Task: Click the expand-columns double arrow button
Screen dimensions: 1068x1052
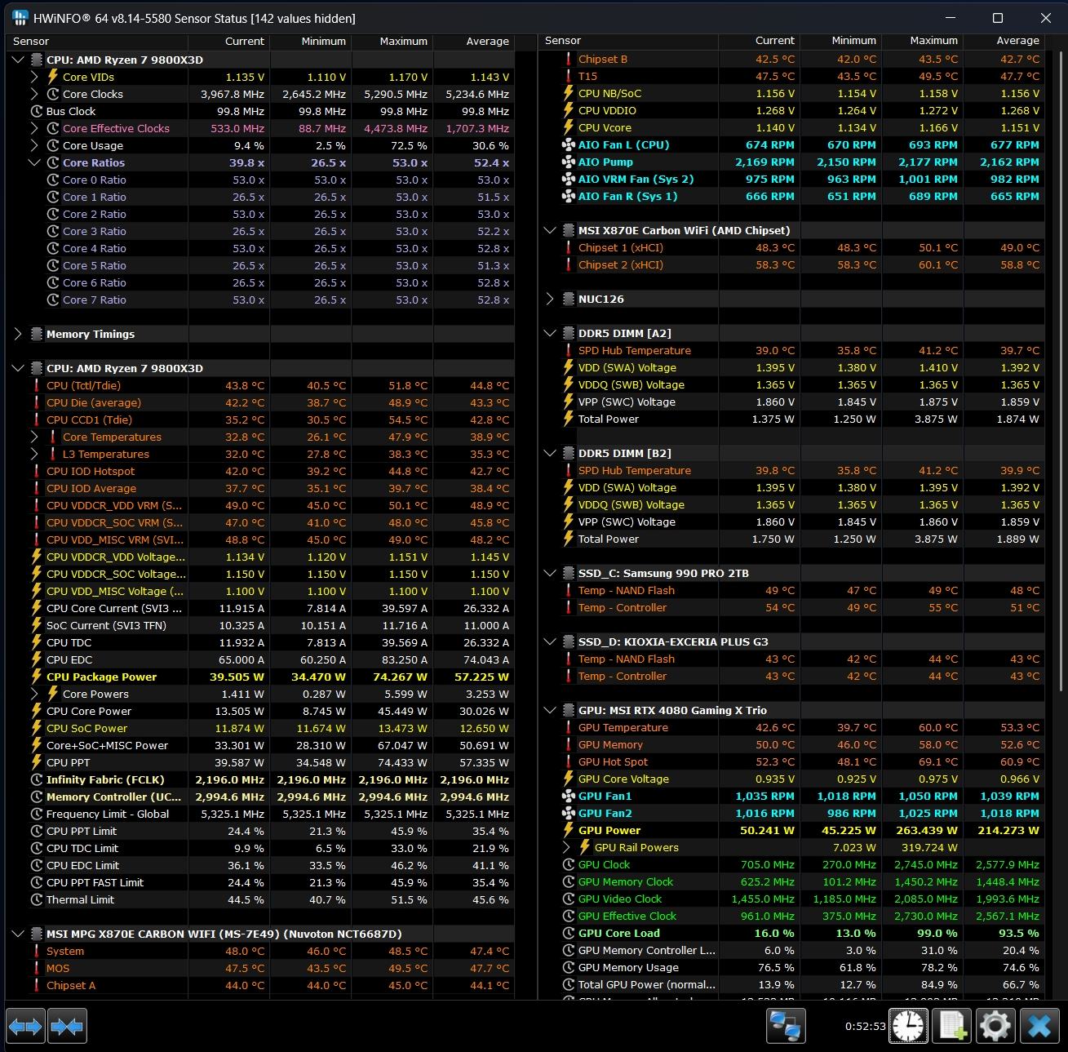Action: (24, 1026)
